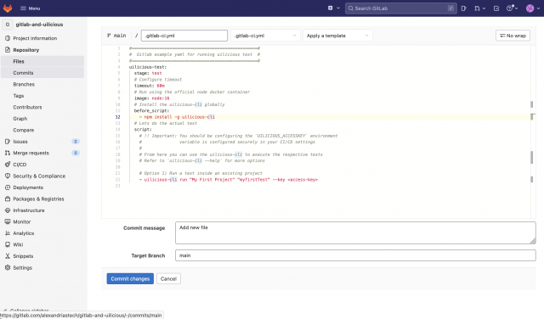The height and width of the screenshot is (319, 544).
Task: Expand the create new dropdown arrow
Action: coord(338,8)
